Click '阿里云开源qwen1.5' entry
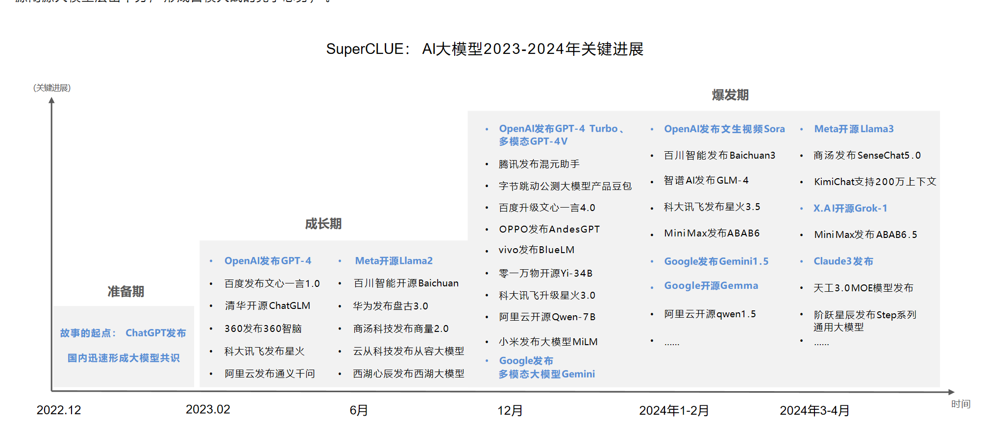The height and width of the screenshot is (422, 983). click(710, 314)
